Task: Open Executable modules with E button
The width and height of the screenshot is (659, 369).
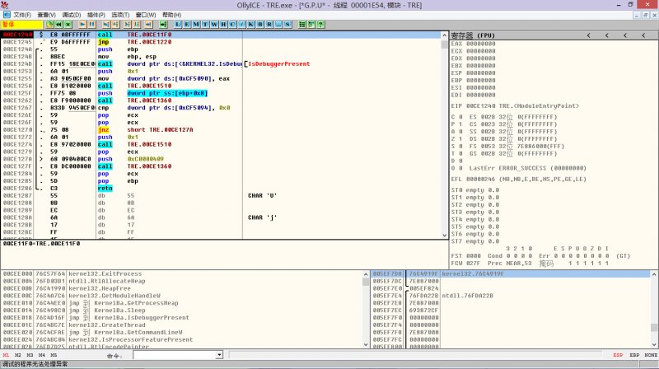Action: pyautogui.click(x=187, y=25)
